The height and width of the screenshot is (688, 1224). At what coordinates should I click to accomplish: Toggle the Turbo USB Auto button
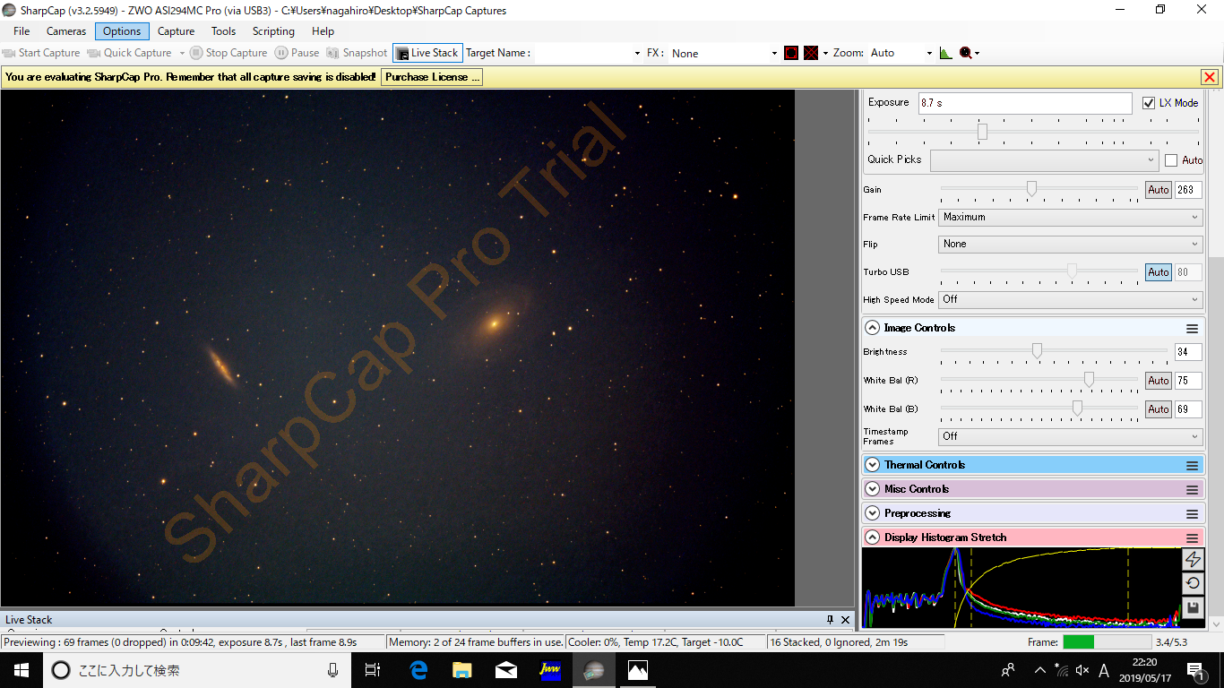click(x=1159, y=272)
